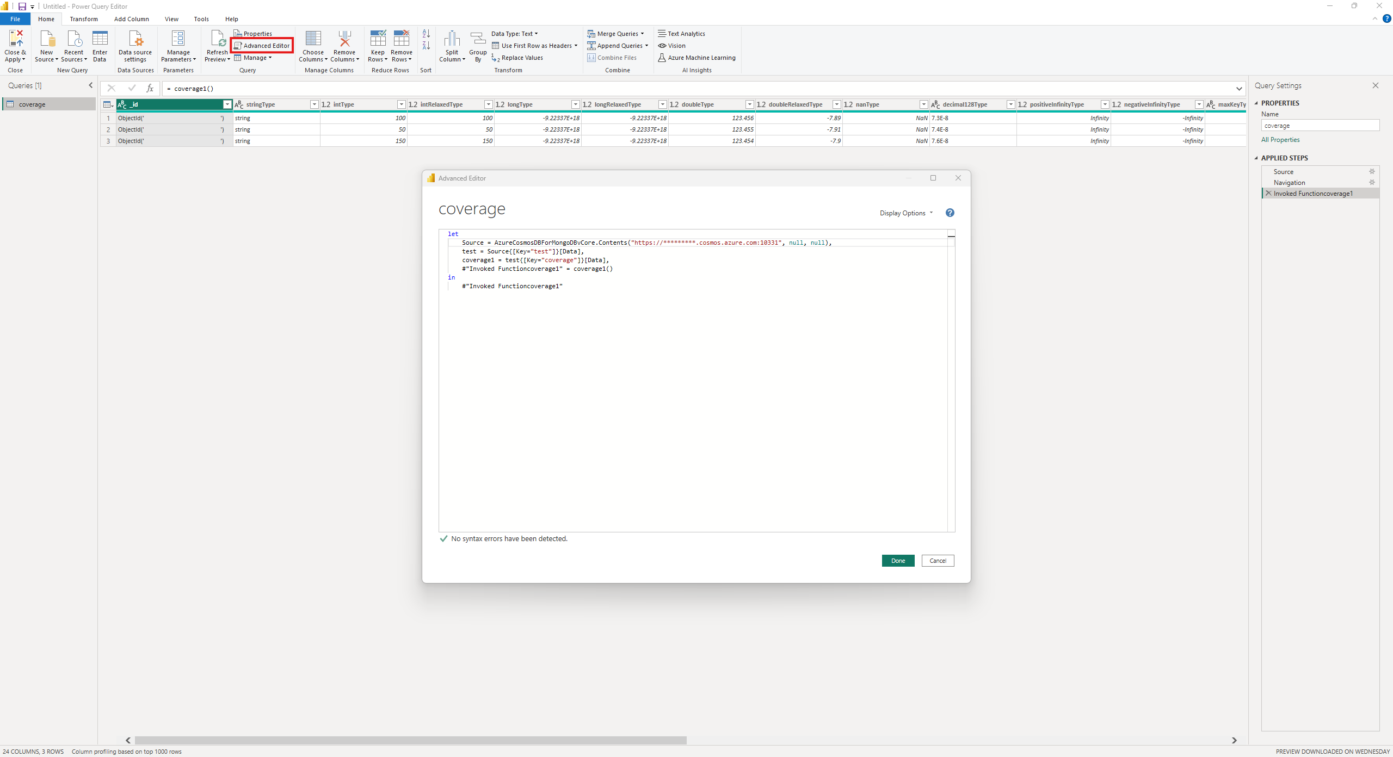
Task: Open Source step settings gear
Action: [1372, 171]
